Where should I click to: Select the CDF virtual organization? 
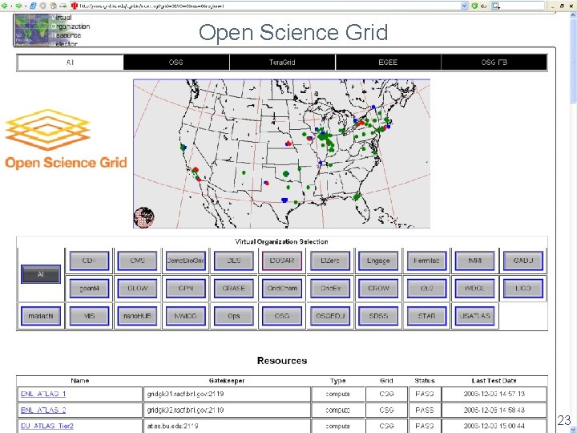click(x=89, y=261)
